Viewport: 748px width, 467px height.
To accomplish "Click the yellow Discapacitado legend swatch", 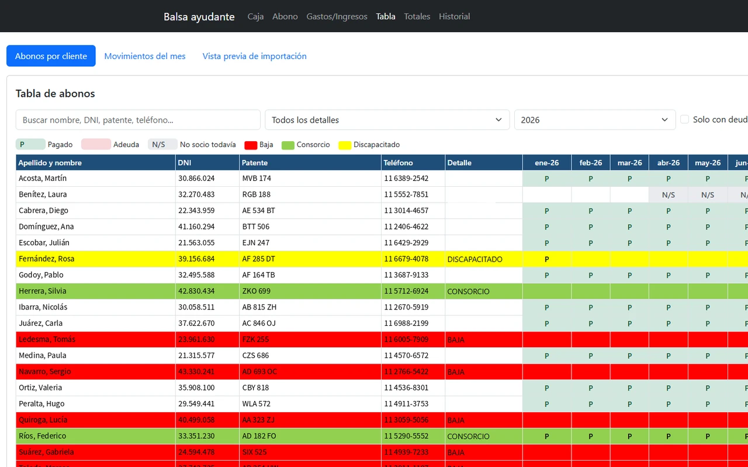I will (345, 145).
